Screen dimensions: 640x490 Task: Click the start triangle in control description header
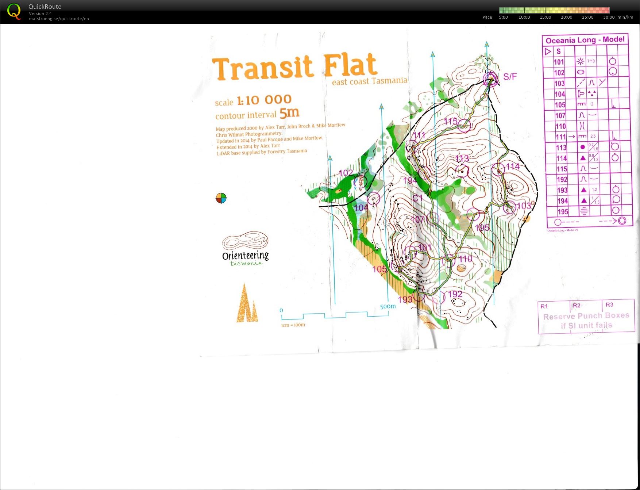coord(548,51)
